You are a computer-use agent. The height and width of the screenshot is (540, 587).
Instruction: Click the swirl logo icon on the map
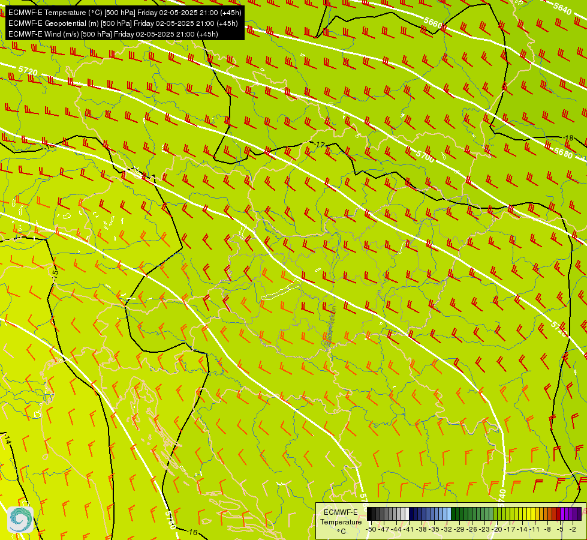click(x=20, y=520)
